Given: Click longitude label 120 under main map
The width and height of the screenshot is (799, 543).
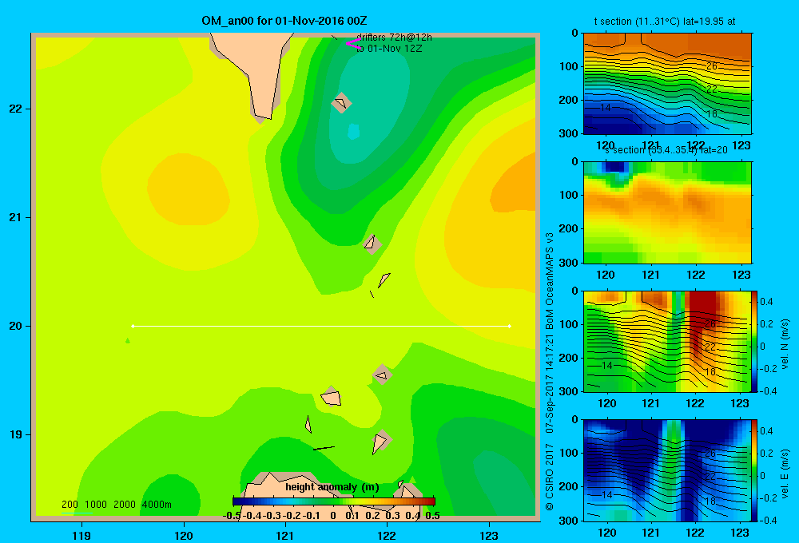Looking at the screenshot, I should coord(184,535).
